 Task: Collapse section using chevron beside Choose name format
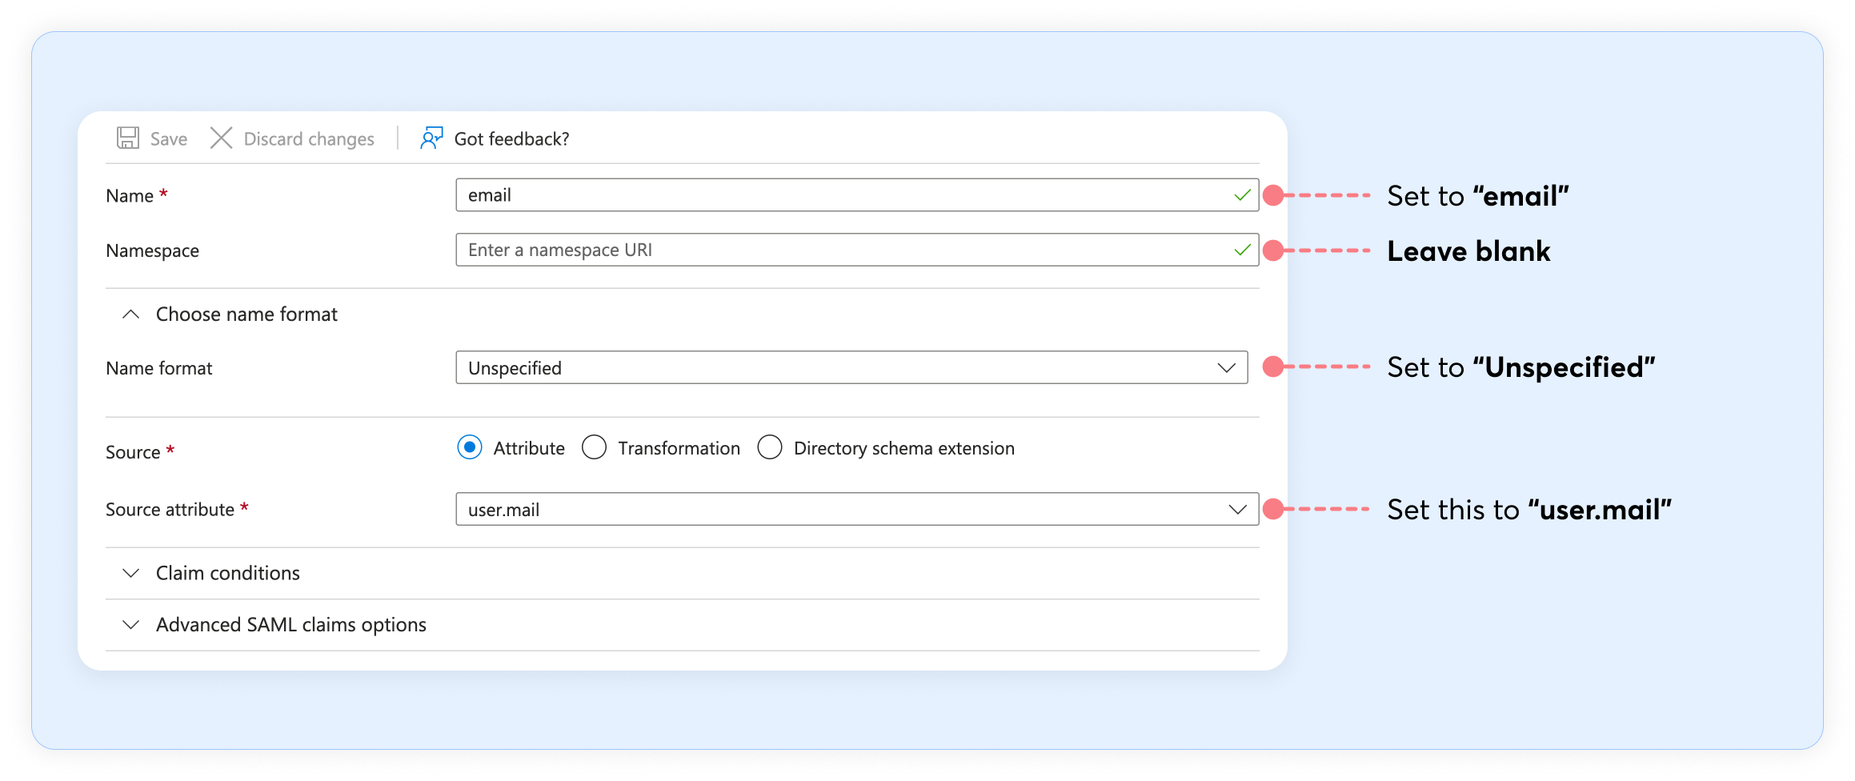(x=131, y=314)
